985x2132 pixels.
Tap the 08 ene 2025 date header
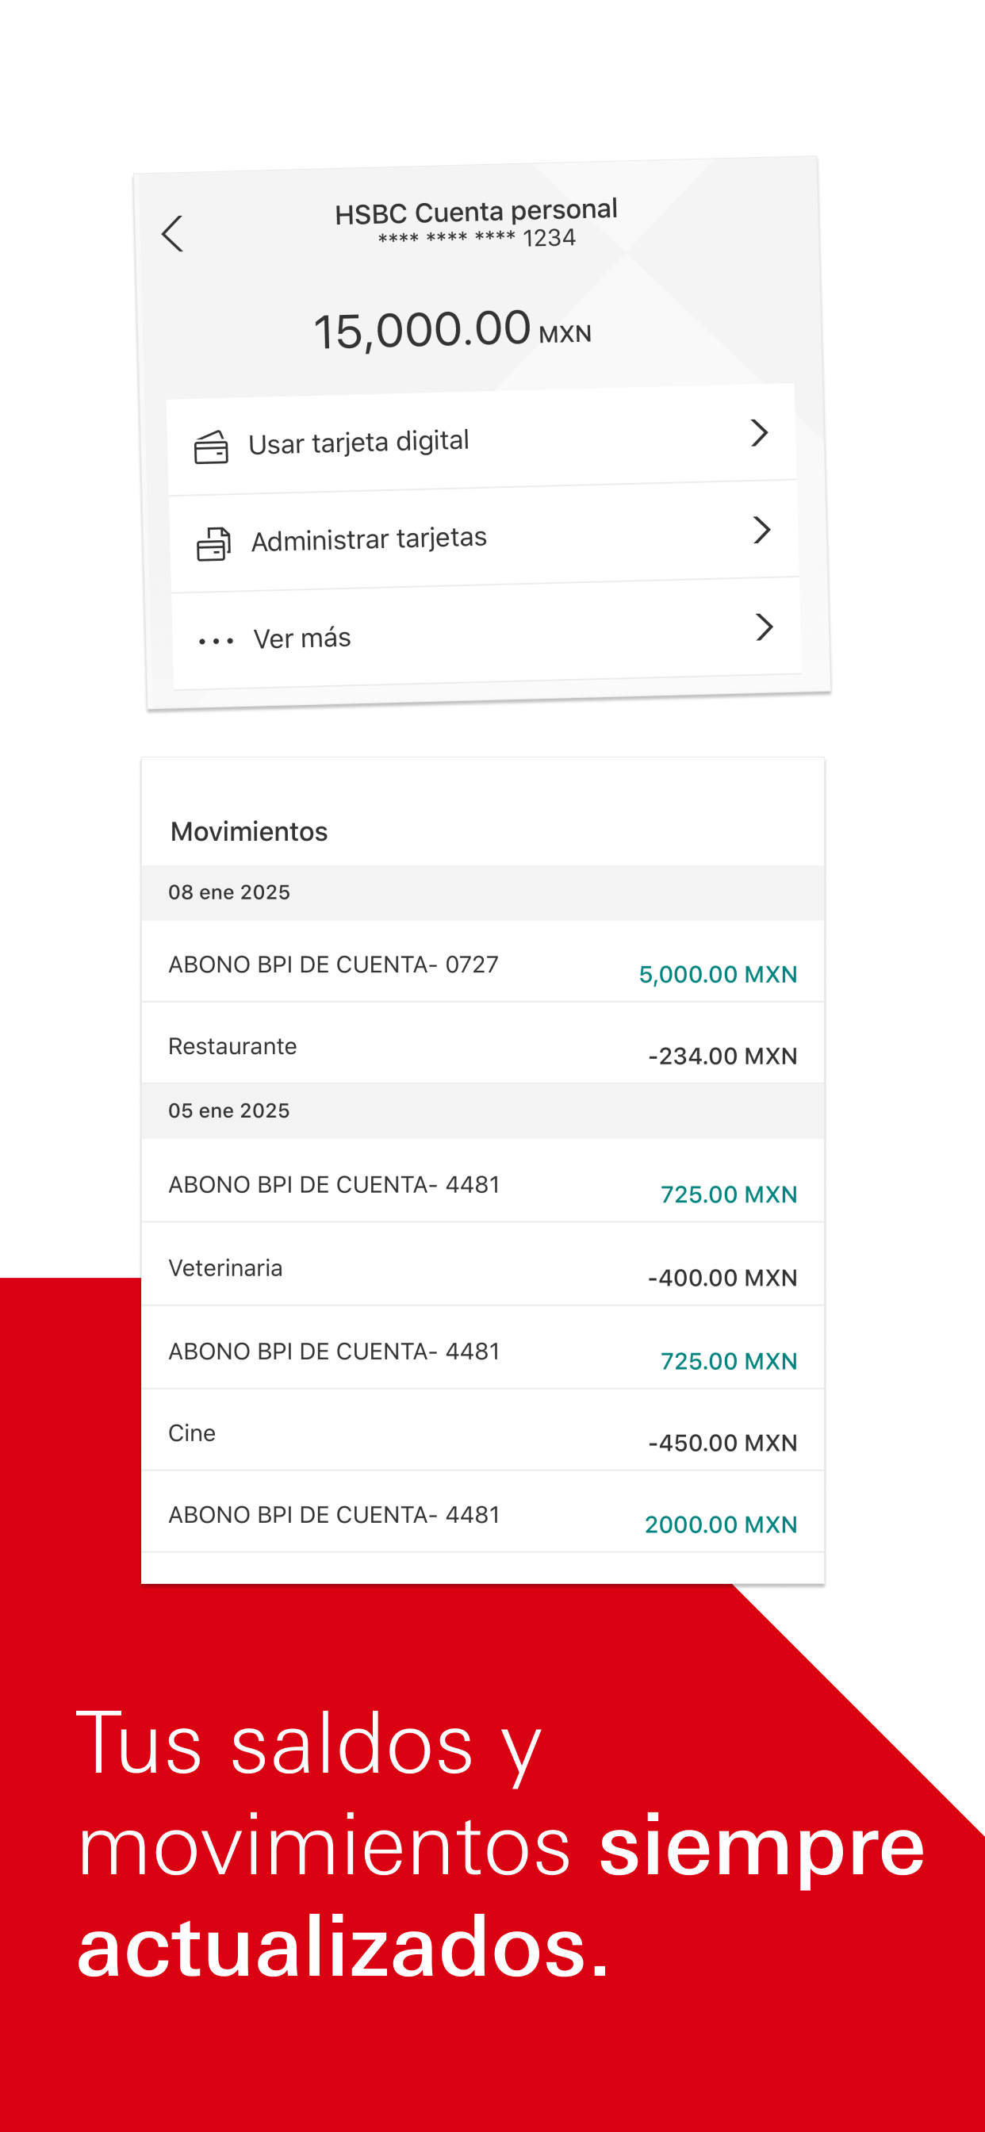coord(482,892)
